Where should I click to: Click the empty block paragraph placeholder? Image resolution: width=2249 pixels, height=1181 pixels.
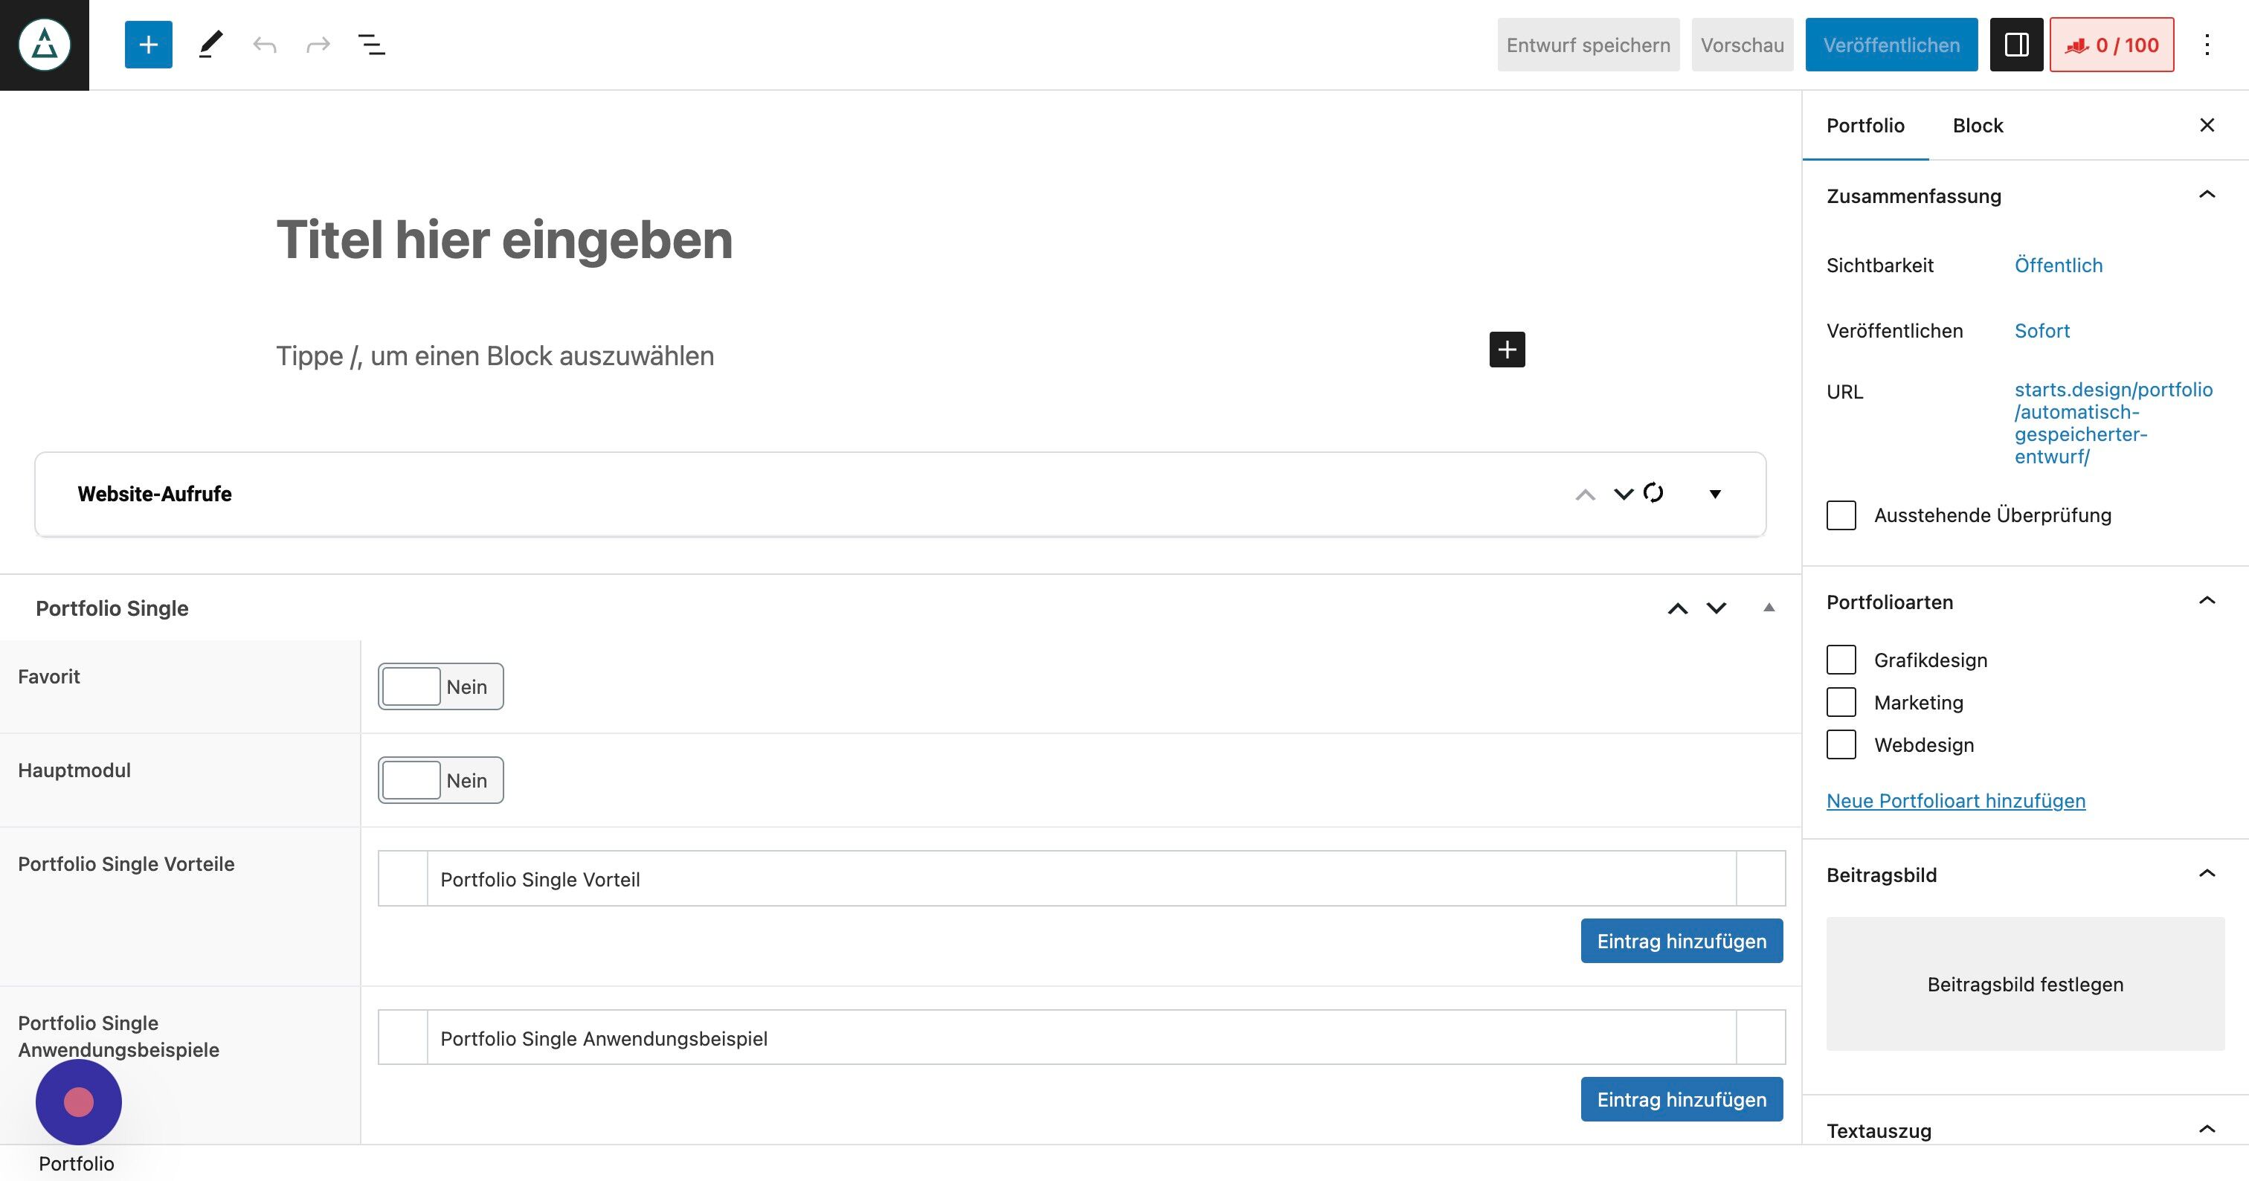click(495, 356)
